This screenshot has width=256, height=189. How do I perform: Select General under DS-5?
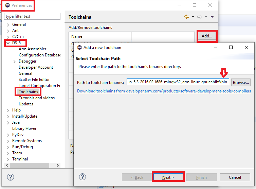click(25, 73)
